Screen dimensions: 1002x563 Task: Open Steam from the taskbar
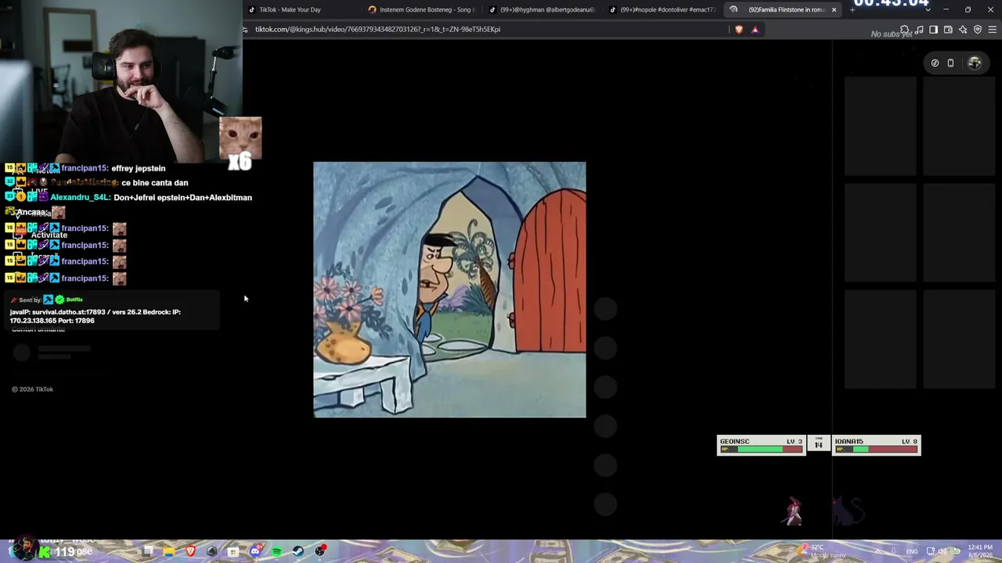coord(298,551)
